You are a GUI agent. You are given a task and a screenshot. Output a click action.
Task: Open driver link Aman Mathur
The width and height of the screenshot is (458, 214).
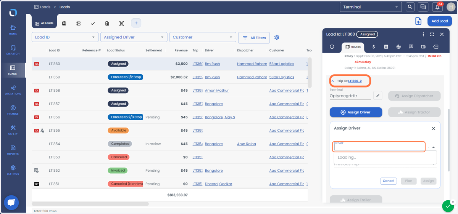[217, 91]
